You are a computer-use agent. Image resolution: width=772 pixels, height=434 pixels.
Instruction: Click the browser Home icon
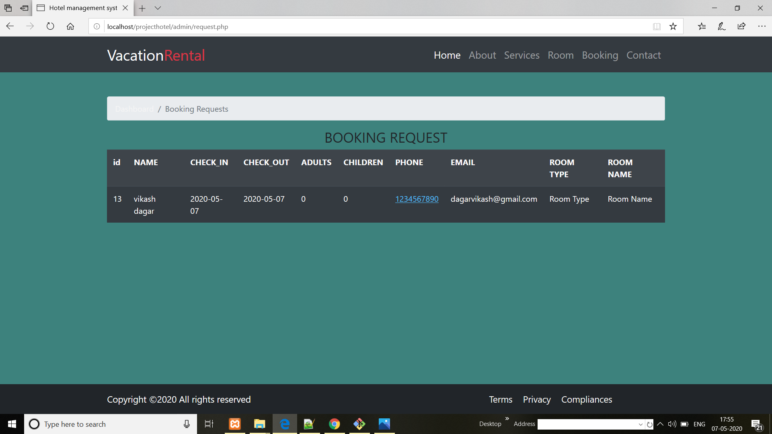coord(70,26)
